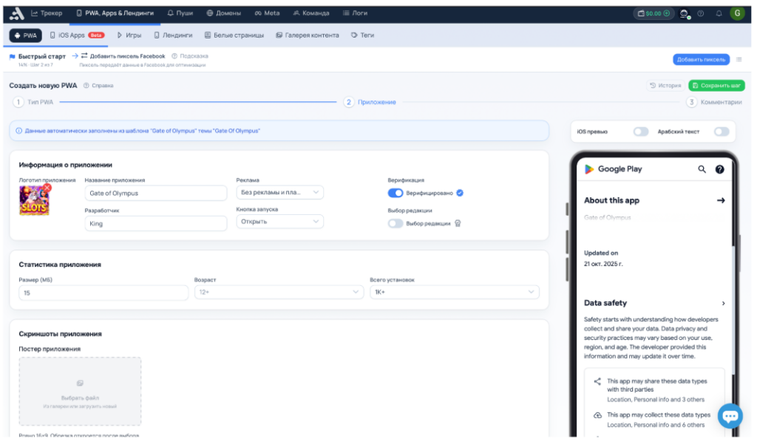The width and height of the screenshot is (757, 447).
Task: Toggle the Выбор редакции switch
Action: (396, 223)
